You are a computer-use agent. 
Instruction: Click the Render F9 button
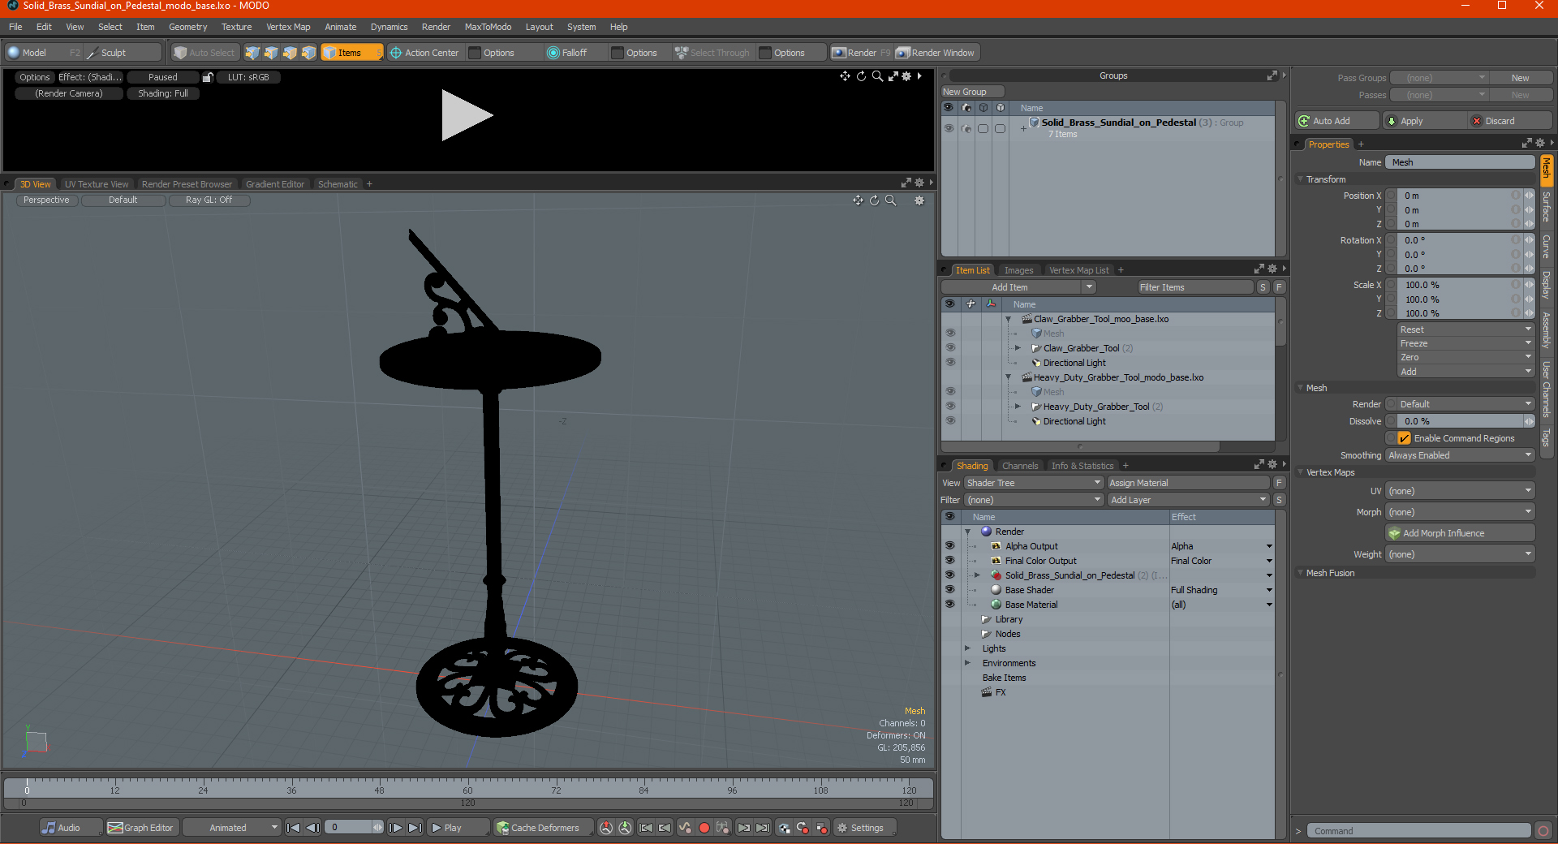861,53
